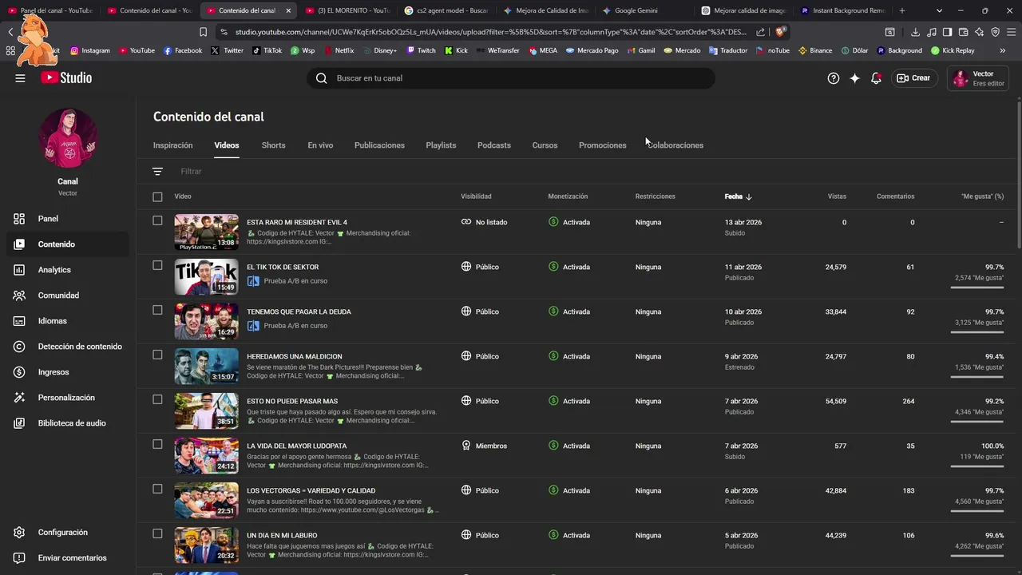Open the Twitch bookmark
This screenshot has height=575, width=1022.
pyautogui.click(x=421, y=50)
